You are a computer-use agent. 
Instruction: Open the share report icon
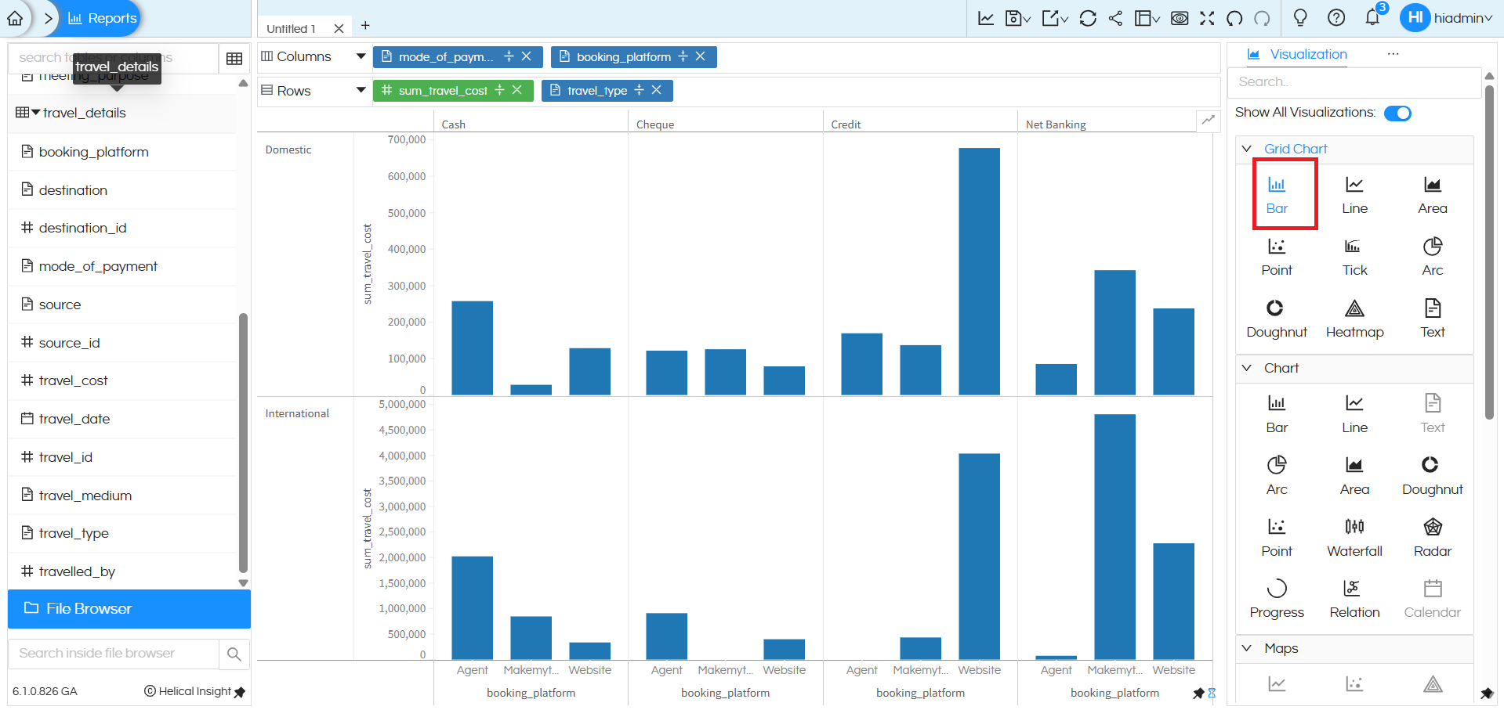[x=1116, y=17]
